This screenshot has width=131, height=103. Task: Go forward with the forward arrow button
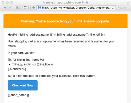pos(10,8)
